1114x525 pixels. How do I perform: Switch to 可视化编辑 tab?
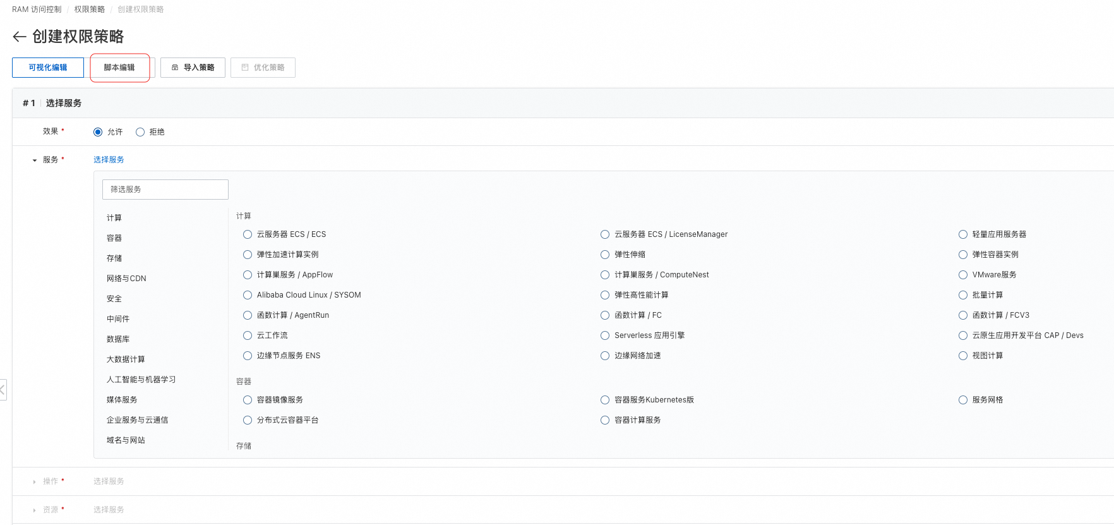pos(48,68)
